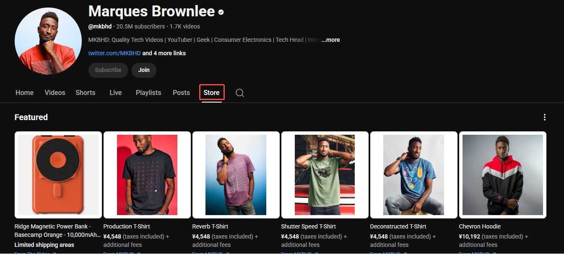Switch to the Videos tab
This screenshot has width=564, height=254.
[55, 92]
